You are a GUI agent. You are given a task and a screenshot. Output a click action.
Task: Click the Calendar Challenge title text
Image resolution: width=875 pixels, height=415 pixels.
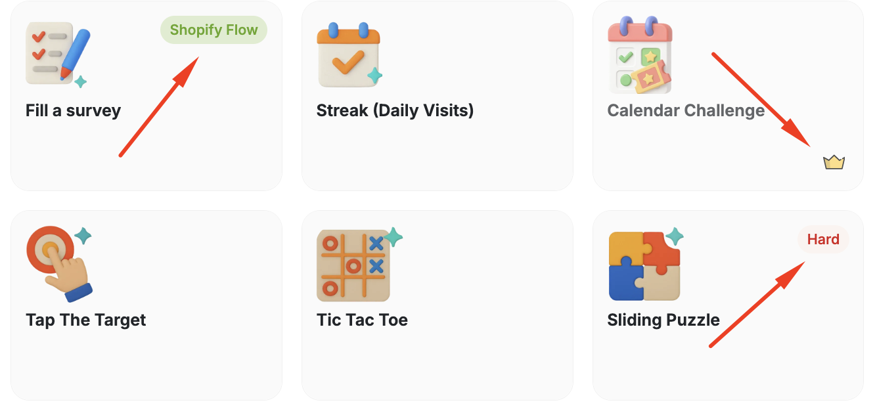tap(685, 110)
